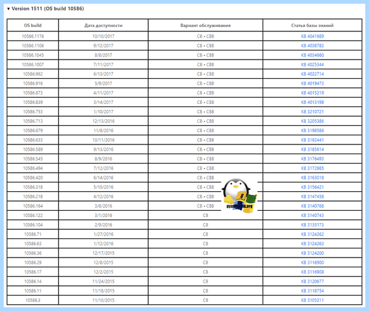This screenshot has width=369, height=311.
Task: Open link KB 3185614
Action: (x=312, y=149)
